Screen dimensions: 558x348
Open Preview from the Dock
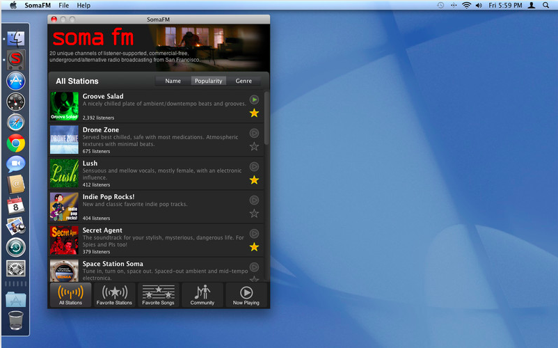16,226
